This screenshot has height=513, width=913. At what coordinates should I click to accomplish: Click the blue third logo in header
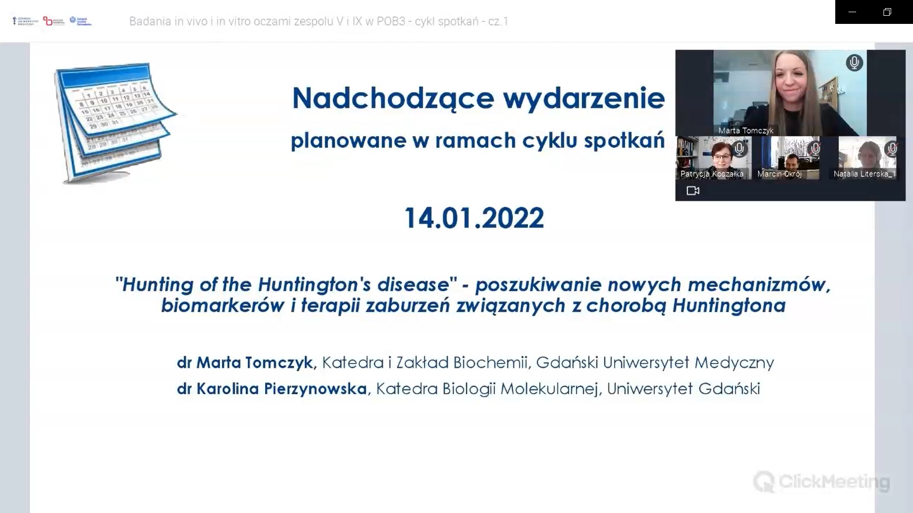coord(80,21)
